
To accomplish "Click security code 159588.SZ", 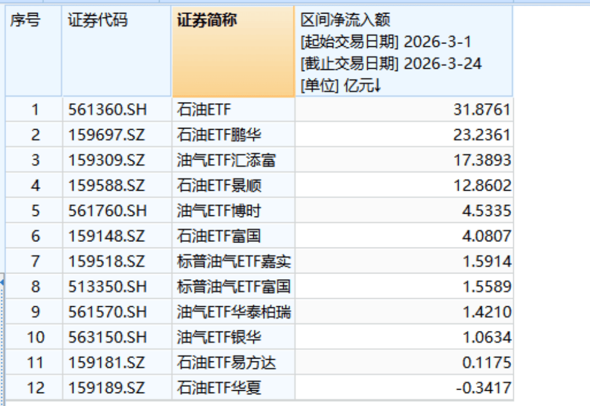I will click(x=107, y=186).
